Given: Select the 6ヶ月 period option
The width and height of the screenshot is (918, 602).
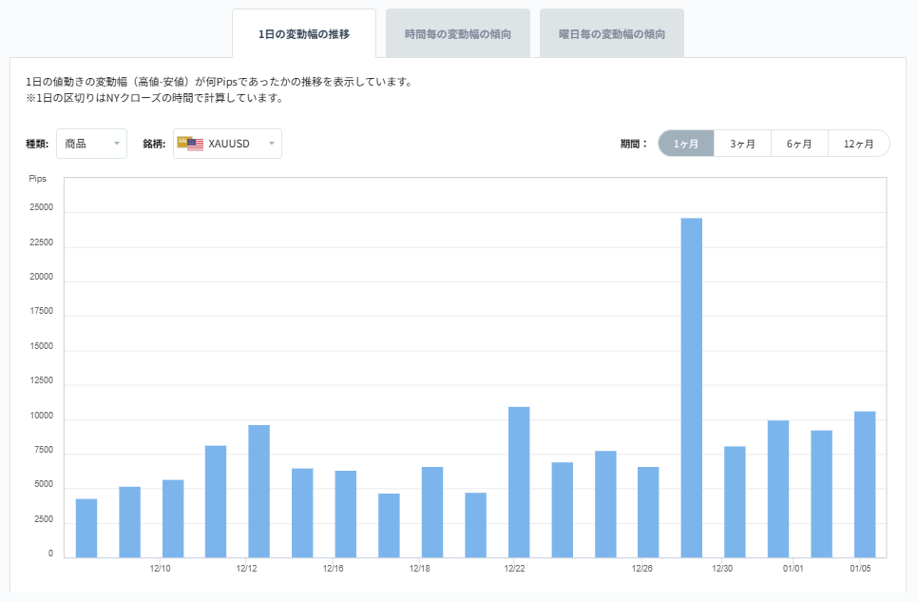Looking at the screenshot, I should point(800,143).
